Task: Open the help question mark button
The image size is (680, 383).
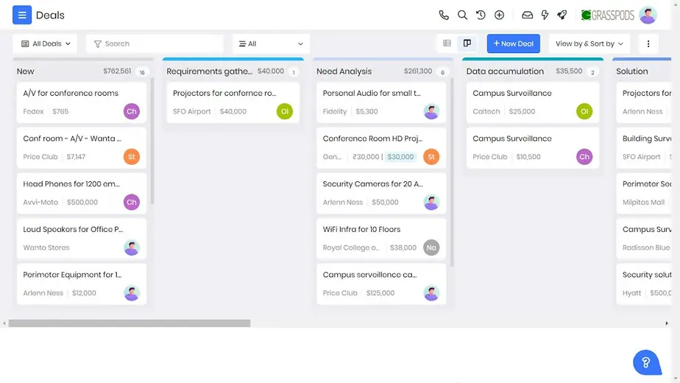Action: pyautogui.click(x=646, y=362)
